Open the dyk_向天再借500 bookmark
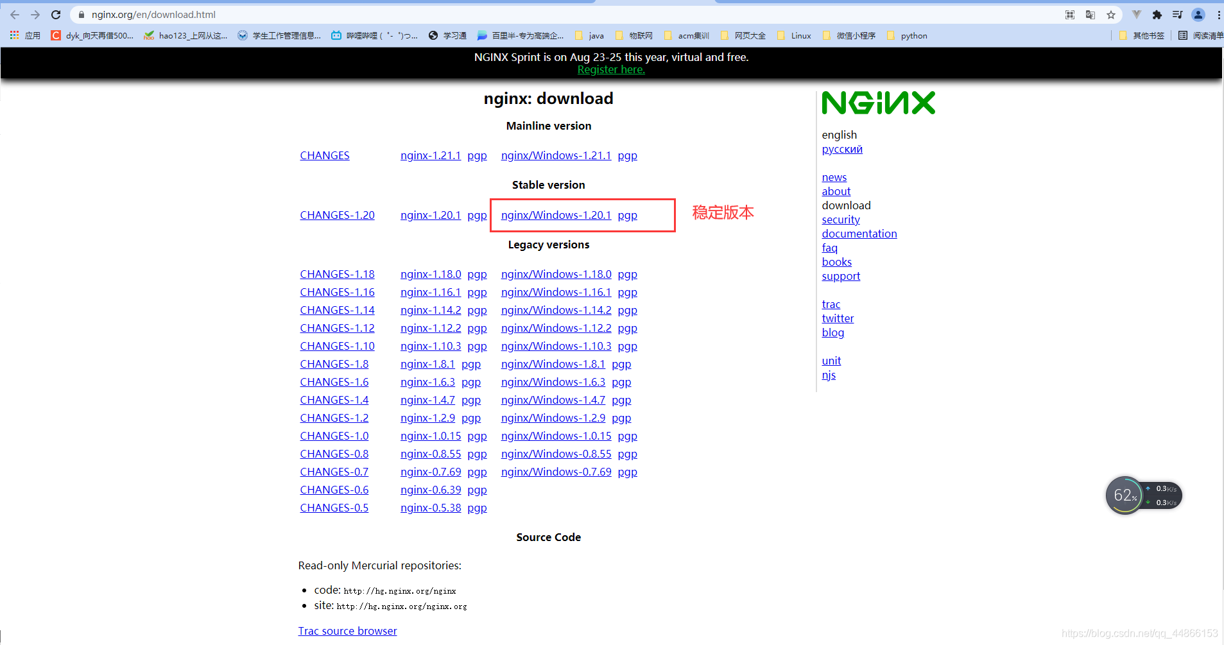1224x645 pixels. point(92,35)
